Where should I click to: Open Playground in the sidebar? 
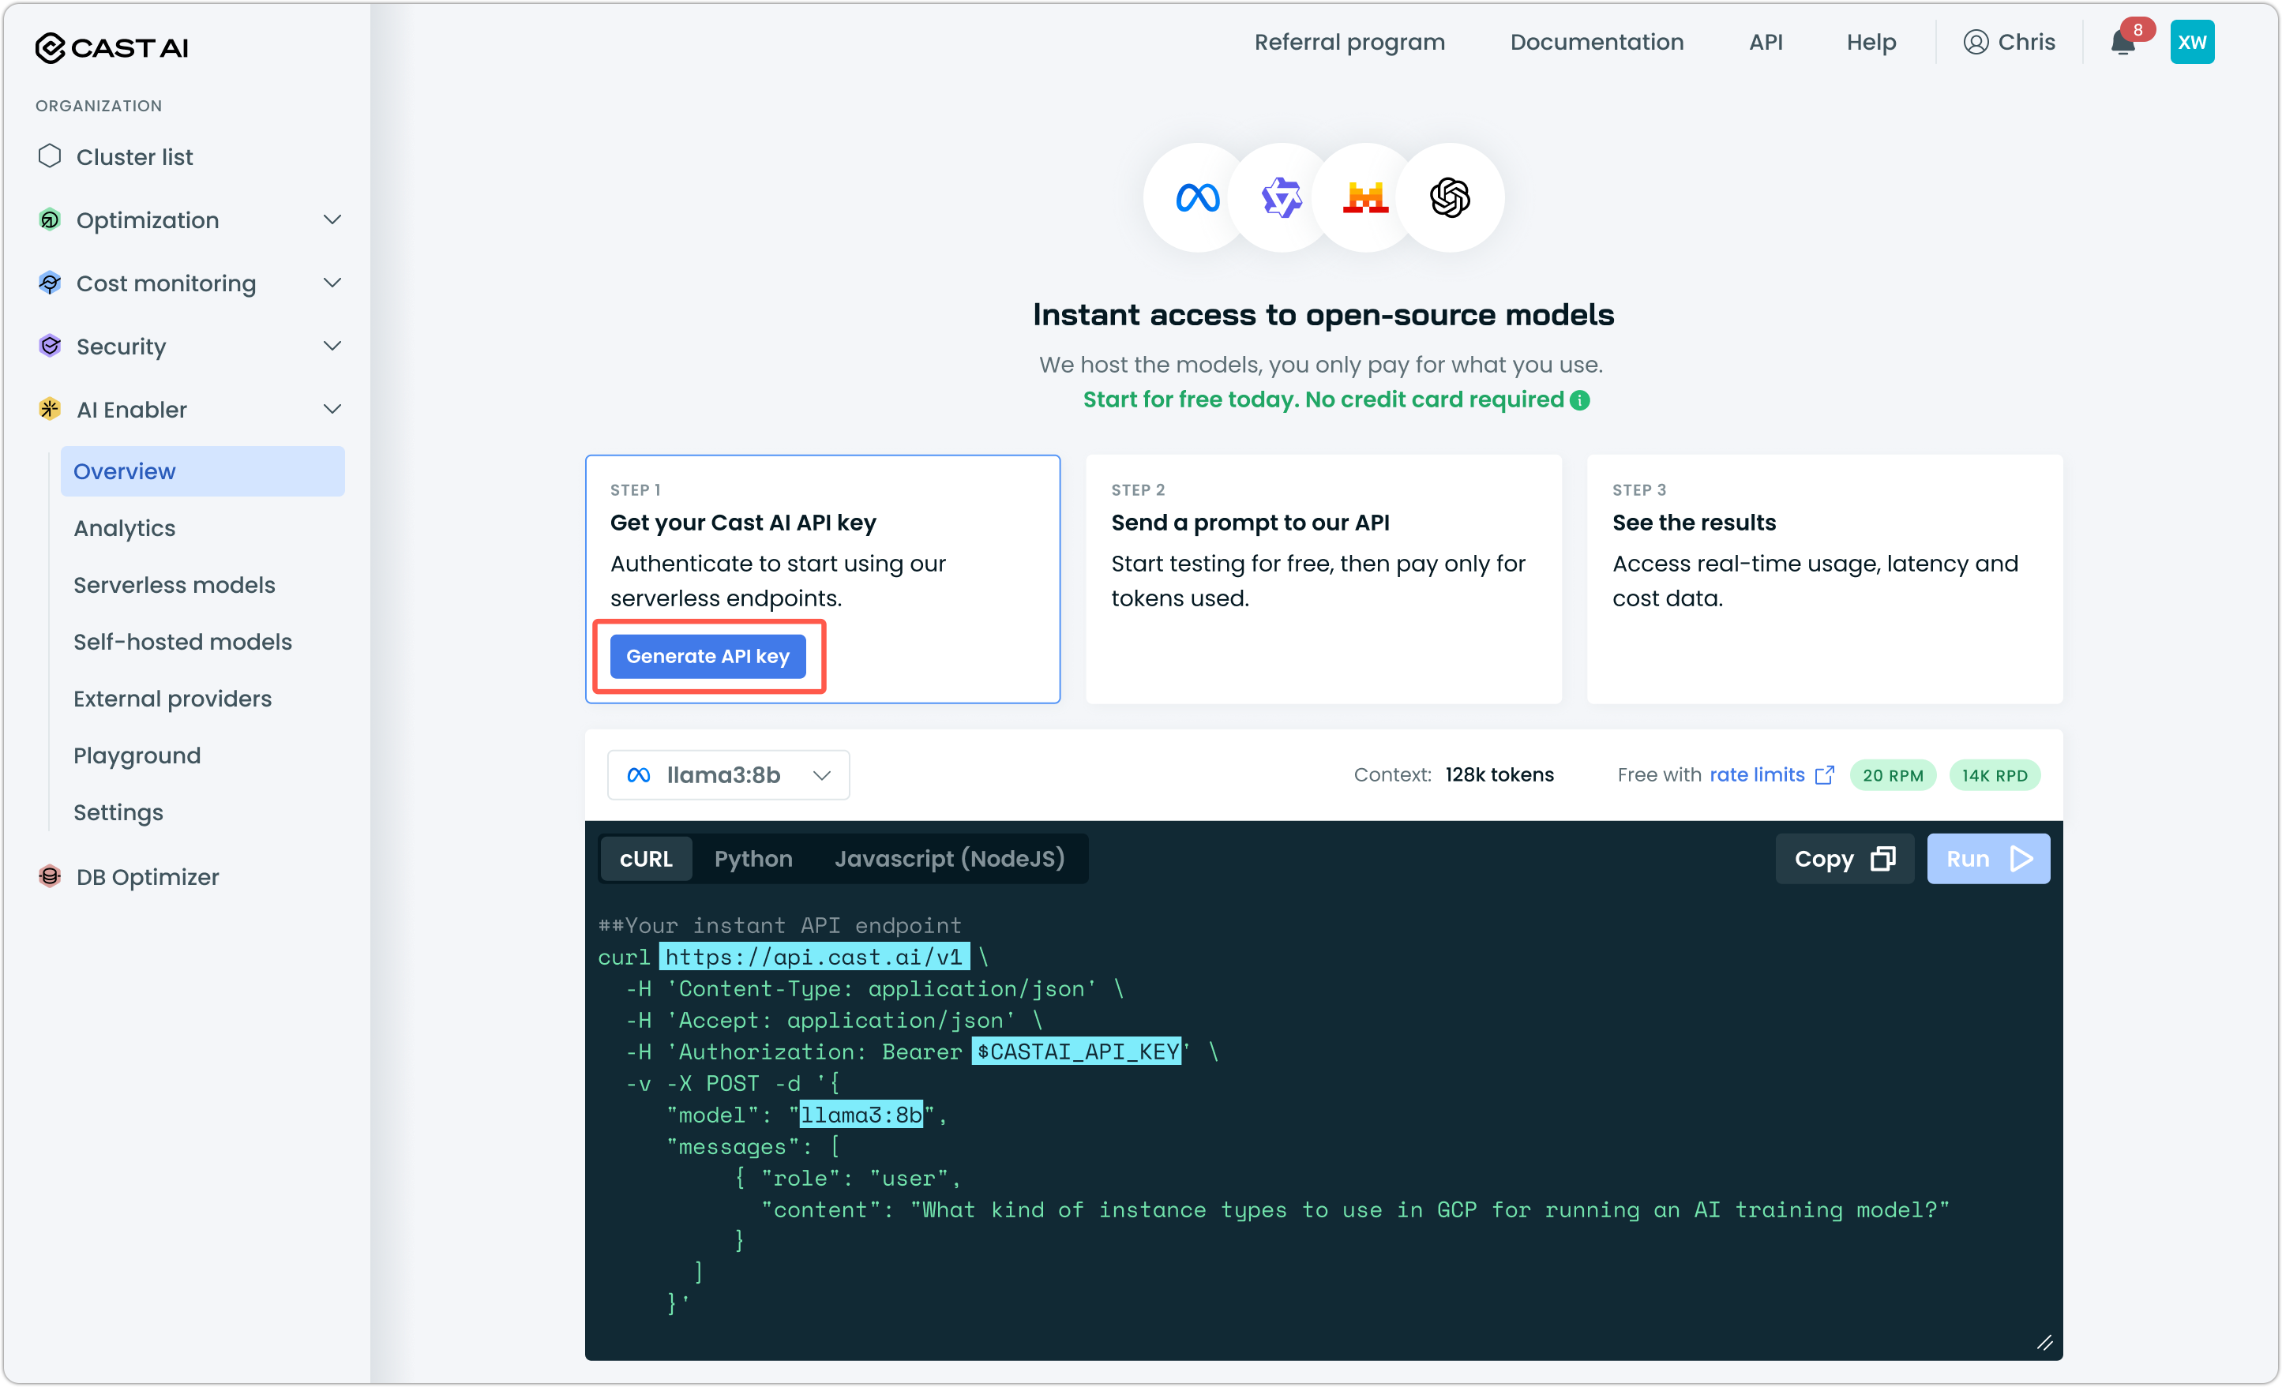pos(137,755)
